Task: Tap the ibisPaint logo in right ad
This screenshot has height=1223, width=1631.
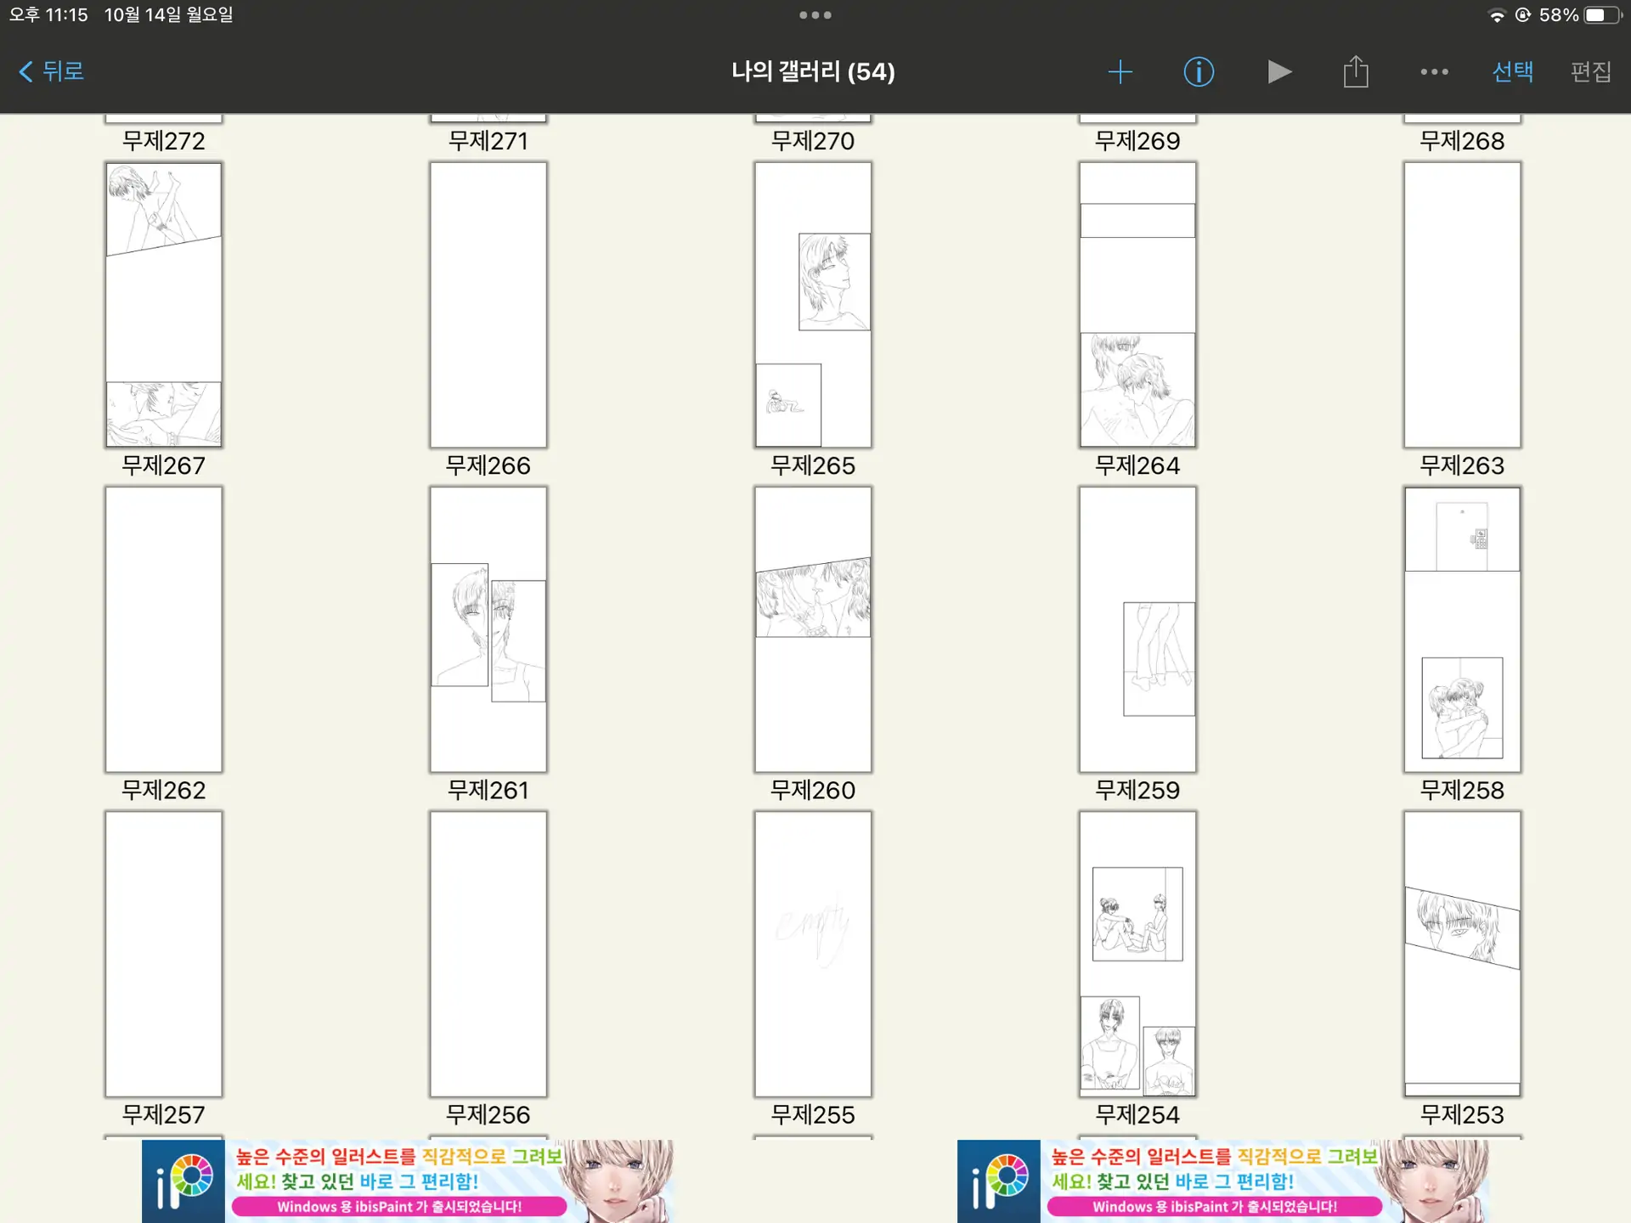Action: (999, 1181)
